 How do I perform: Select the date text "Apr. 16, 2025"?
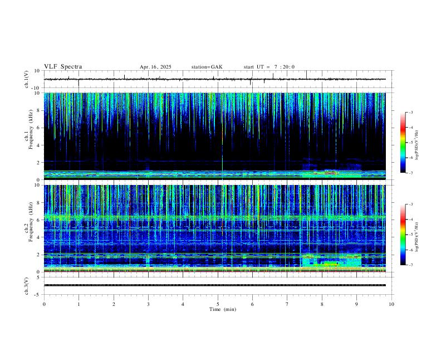point(155,67)
